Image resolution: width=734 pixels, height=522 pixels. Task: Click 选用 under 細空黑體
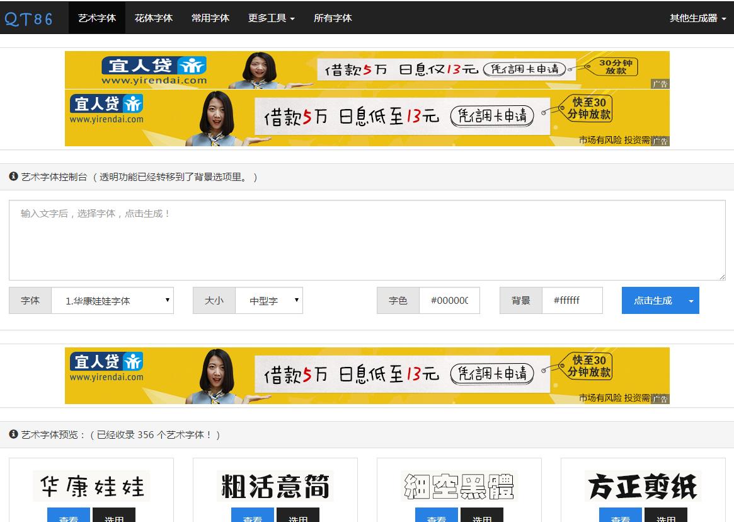[x=482, y=515]
